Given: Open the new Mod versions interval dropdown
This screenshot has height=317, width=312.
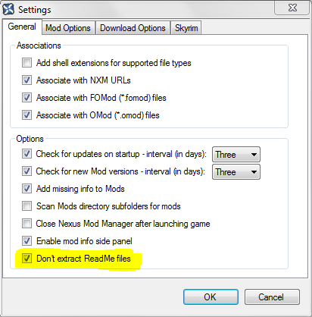Looking at the screenshot, I should (x=236, y=172).
